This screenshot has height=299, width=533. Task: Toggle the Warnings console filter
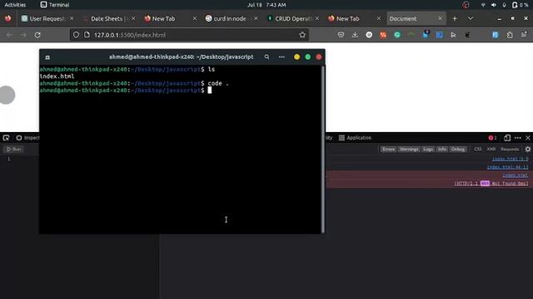pos(409,149)
